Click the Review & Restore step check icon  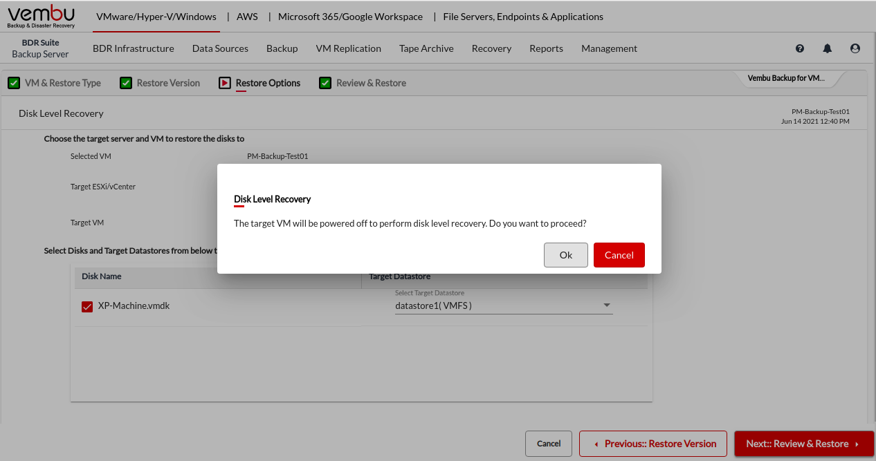(x=325, y=83)
